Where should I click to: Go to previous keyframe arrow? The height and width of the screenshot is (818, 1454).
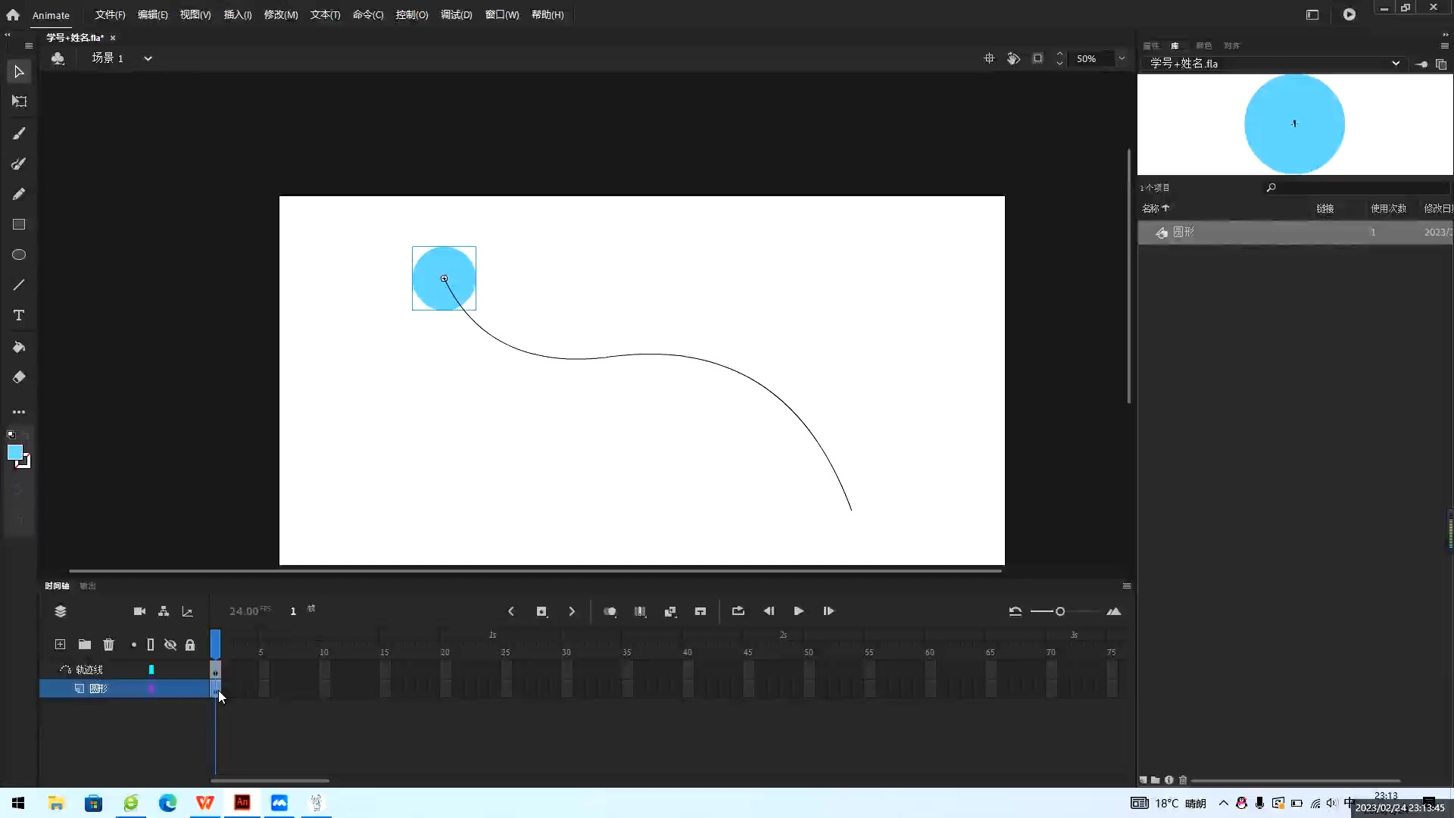pos(511,611)
